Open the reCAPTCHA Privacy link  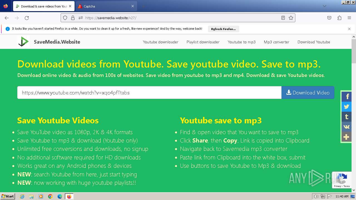point(338,186)
